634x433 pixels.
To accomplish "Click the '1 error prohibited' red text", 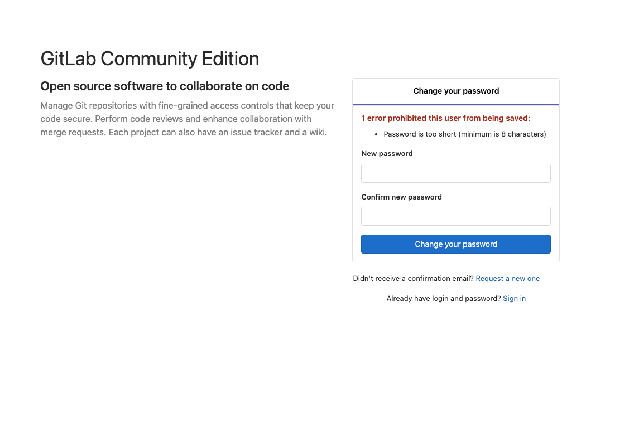I will click(445, 118).
